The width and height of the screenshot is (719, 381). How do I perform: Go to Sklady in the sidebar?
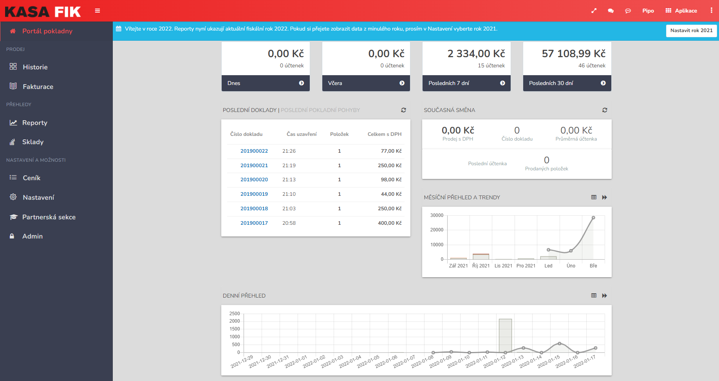(33, 142)
